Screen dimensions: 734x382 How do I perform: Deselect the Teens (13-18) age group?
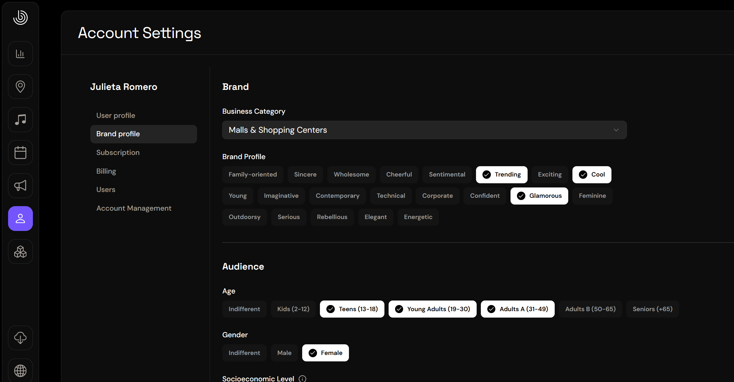click(x=352, y=309)
